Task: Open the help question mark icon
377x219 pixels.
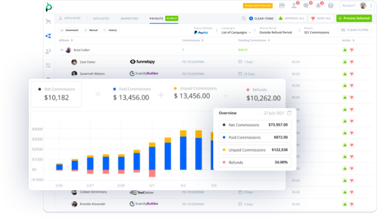Action: 330,6
